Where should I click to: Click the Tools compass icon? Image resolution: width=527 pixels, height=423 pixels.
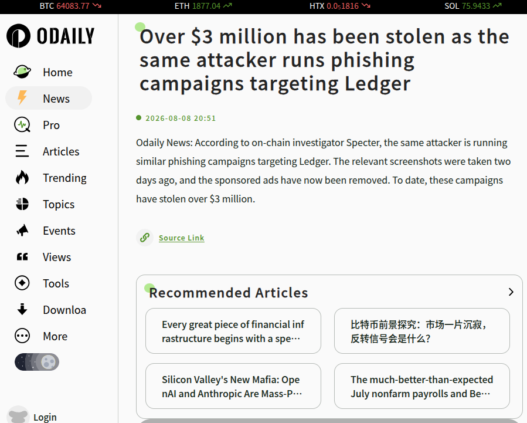pos(22,283)
